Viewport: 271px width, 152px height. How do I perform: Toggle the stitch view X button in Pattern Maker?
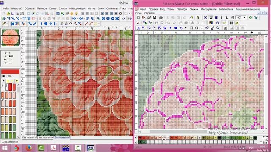205,18
